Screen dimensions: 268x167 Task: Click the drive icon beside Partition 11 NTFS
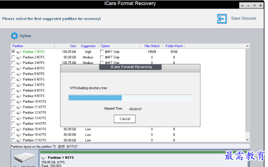pyautogui.click(x=19, y=107)
